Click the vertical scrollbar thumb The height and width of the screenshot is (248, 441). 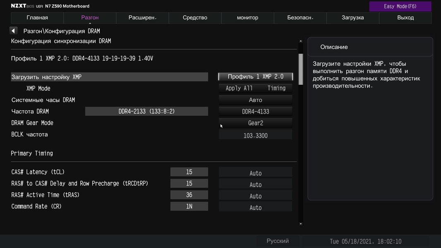(301, 69)
